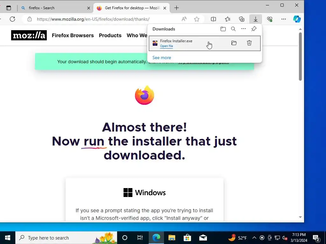Click the mozilla.org address bar URL

coord(93,19)
